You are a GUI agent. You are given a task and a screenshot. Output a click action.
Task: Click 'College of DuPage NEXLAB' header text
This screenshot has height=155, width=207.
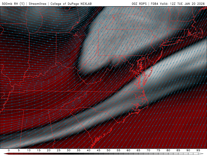click(x=71, y=4)
